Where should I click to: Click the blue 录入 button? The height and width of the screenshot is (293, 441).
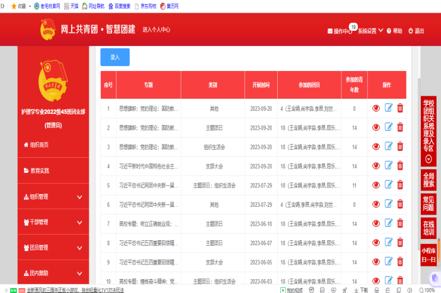(x=115, y=57)
